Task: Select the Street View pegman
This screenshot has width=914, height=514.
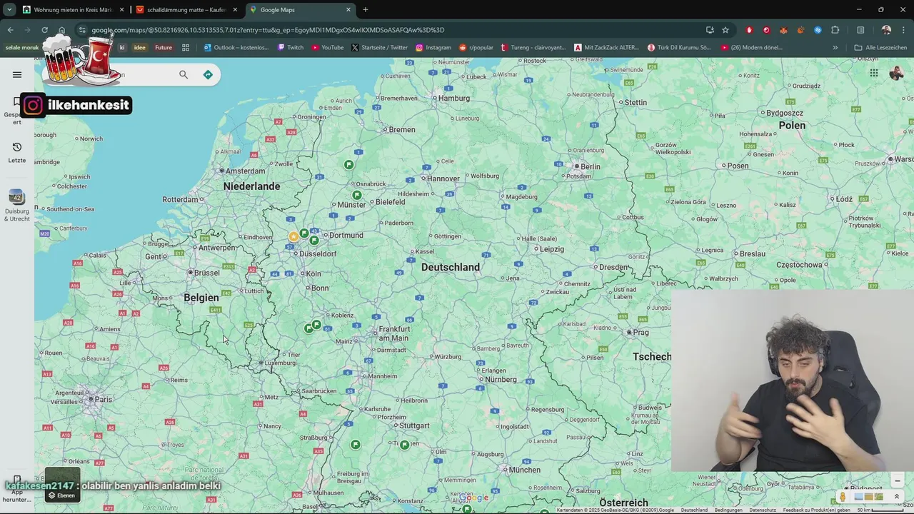Action: [x=843, y=497]
